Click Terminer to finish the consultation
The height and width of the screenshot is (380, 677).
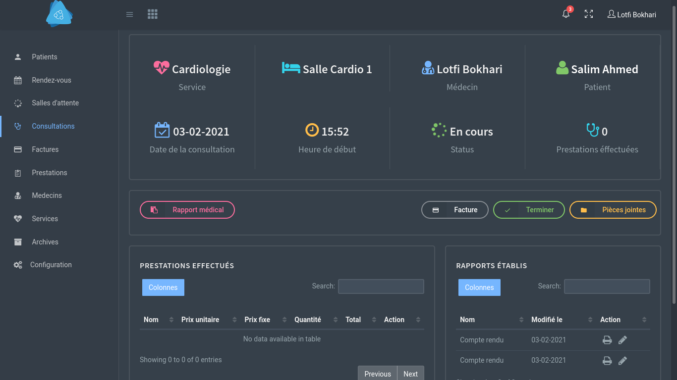pyautogui.click(x=529, y=210)
